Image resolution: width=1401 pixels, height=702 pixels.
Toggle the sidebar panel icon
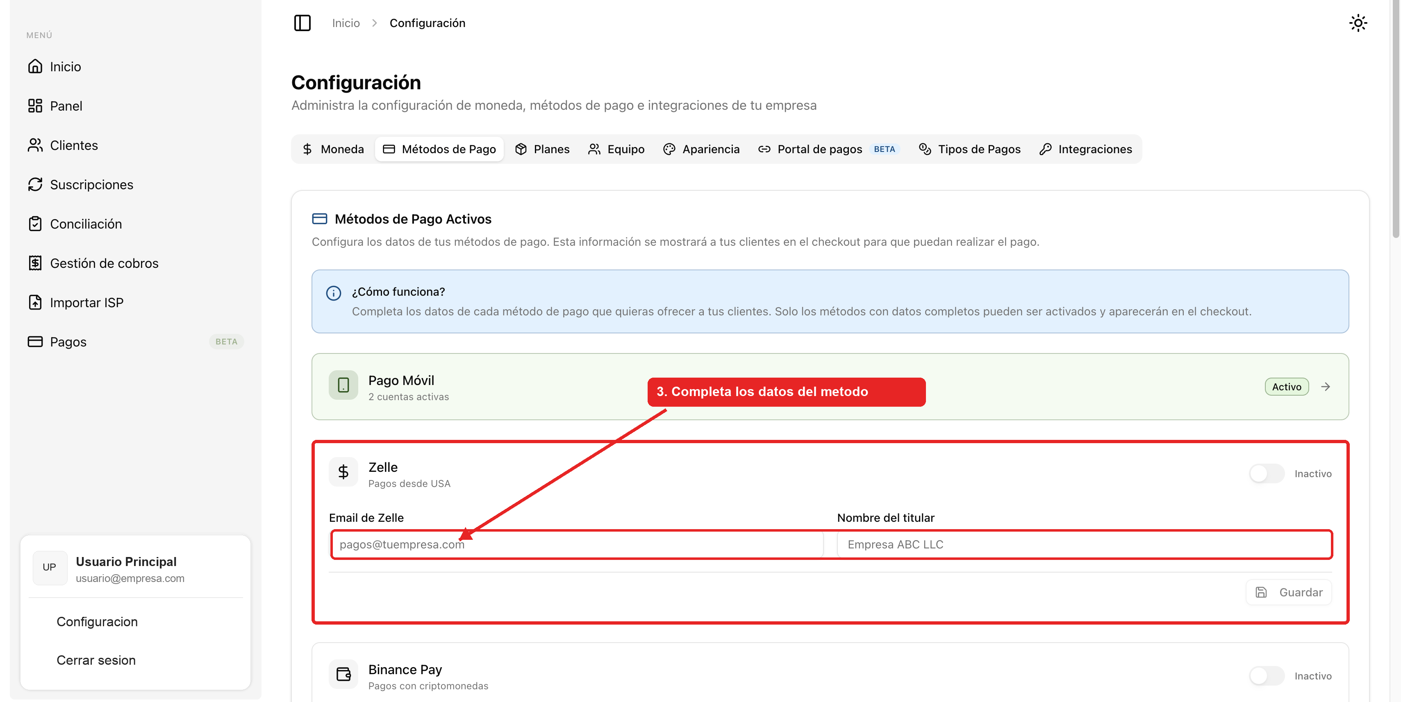point(302,23)
